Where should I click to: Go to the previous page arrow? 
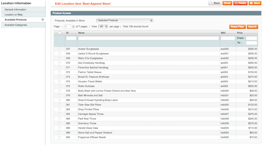[x=62, y=26]
